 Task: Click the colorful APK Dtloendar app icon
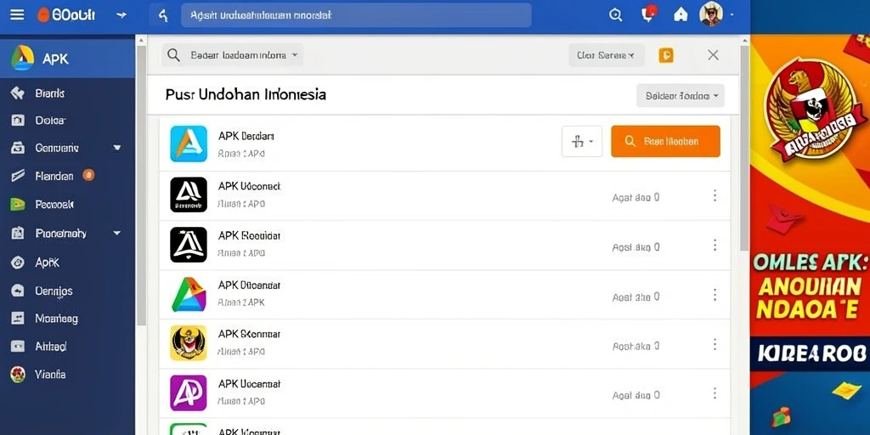[x=189, y=294]
